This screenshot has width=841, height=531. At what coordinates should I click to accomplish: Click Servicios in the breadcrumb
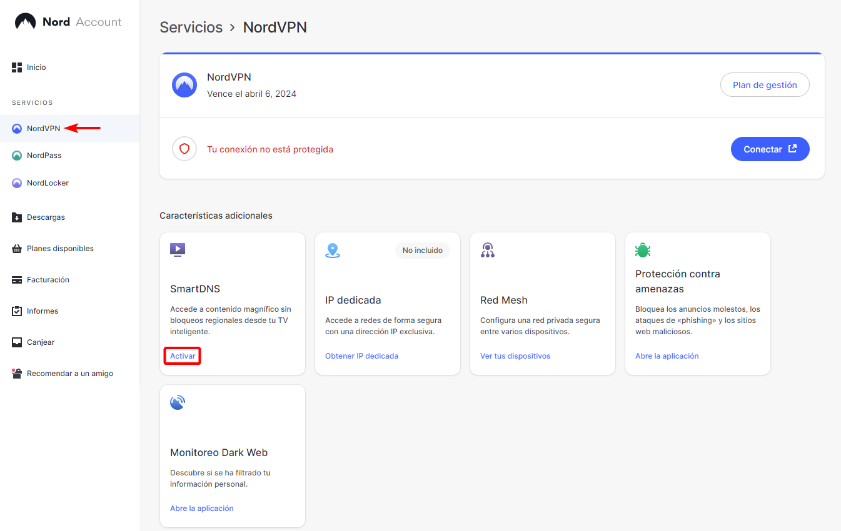(191, 27)
